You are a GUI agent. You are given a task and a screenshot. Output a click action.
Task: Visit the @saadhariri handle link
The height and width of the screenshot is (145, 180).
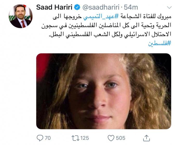pyautogui.click(x=101, y=8)
